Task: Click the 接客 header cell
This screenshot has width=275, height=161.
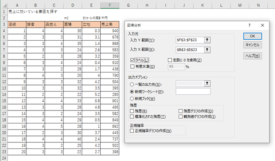Action: [x=35, y=24]
